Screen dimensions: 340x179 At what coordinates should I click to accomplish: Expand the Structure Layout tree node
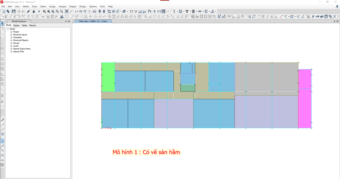11,35
